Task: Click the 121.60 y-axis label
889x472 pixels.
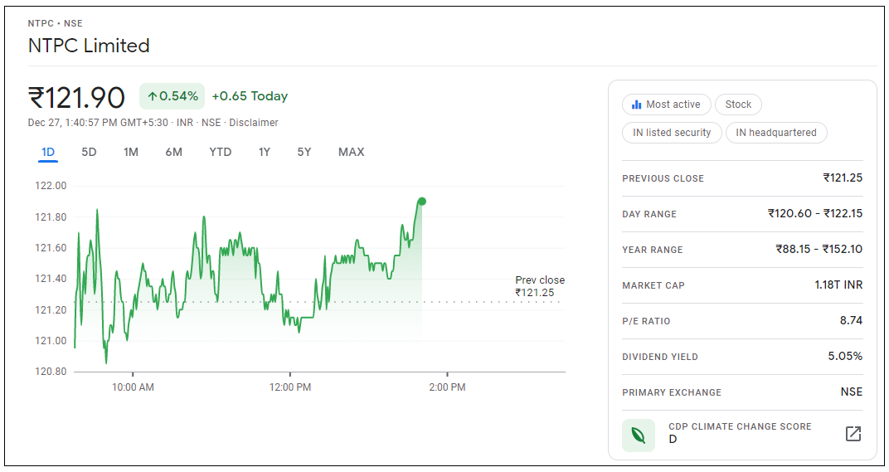Action: pos(51,248)
